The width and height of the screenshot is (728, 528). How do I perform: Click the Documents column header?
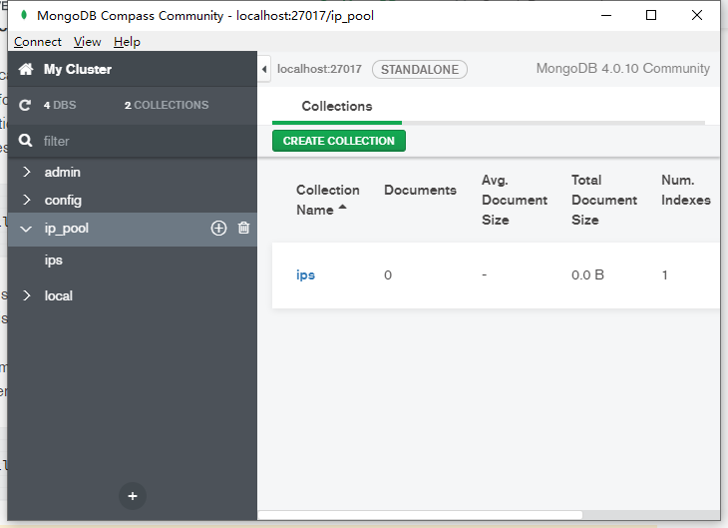pyautogui.click(x=420, y=190)
